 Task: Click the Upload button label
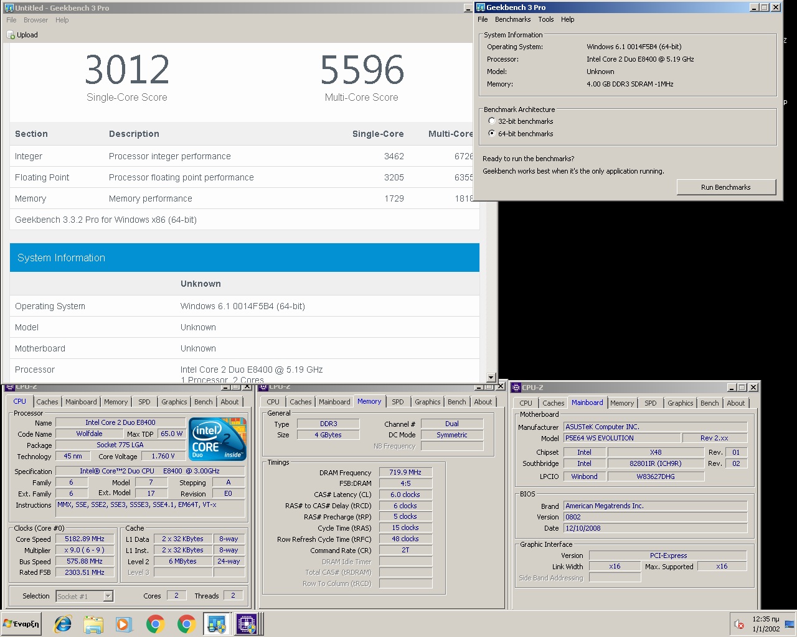(x=27, y=35)
